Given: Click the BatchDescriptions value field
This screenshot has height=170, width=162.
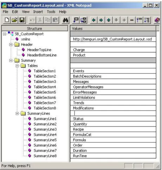Looking at the screenshot, I should [x=113, y=76].
